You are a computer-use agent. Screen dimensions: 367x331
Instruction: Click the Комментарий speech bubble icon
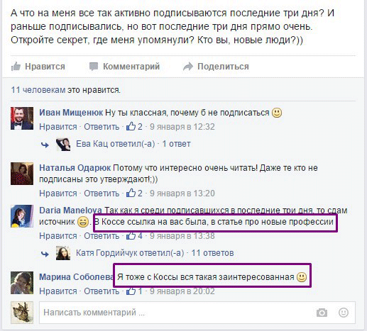(94, 67)
